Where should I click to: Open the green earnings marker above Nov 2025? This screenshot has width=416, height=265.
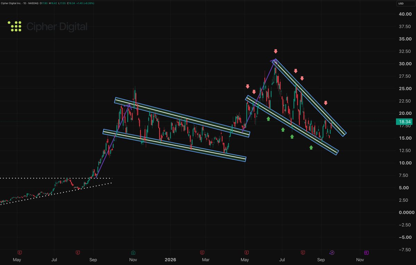click(x=133, y=253)
